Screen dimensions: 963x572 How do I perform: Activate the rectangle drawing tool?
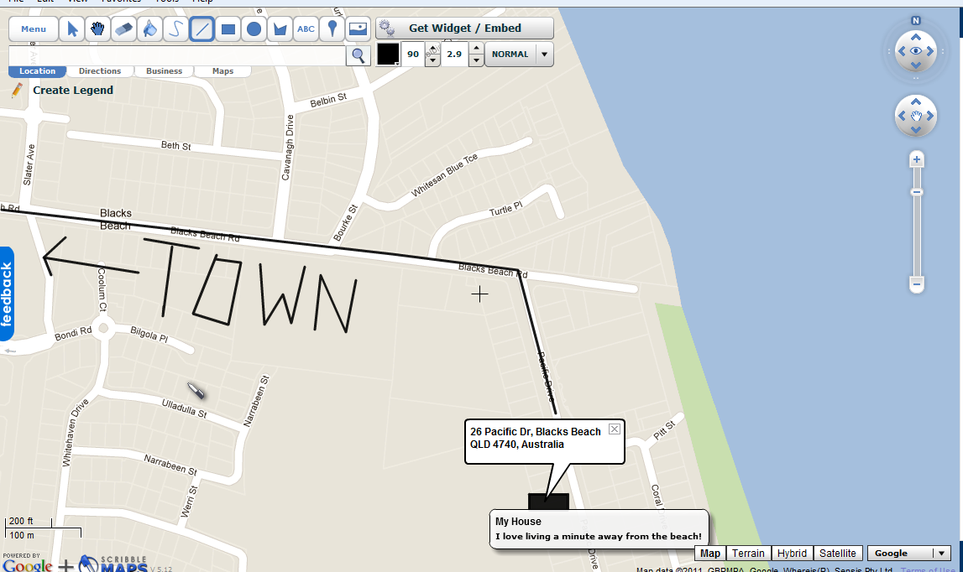(x=228, y=28)
